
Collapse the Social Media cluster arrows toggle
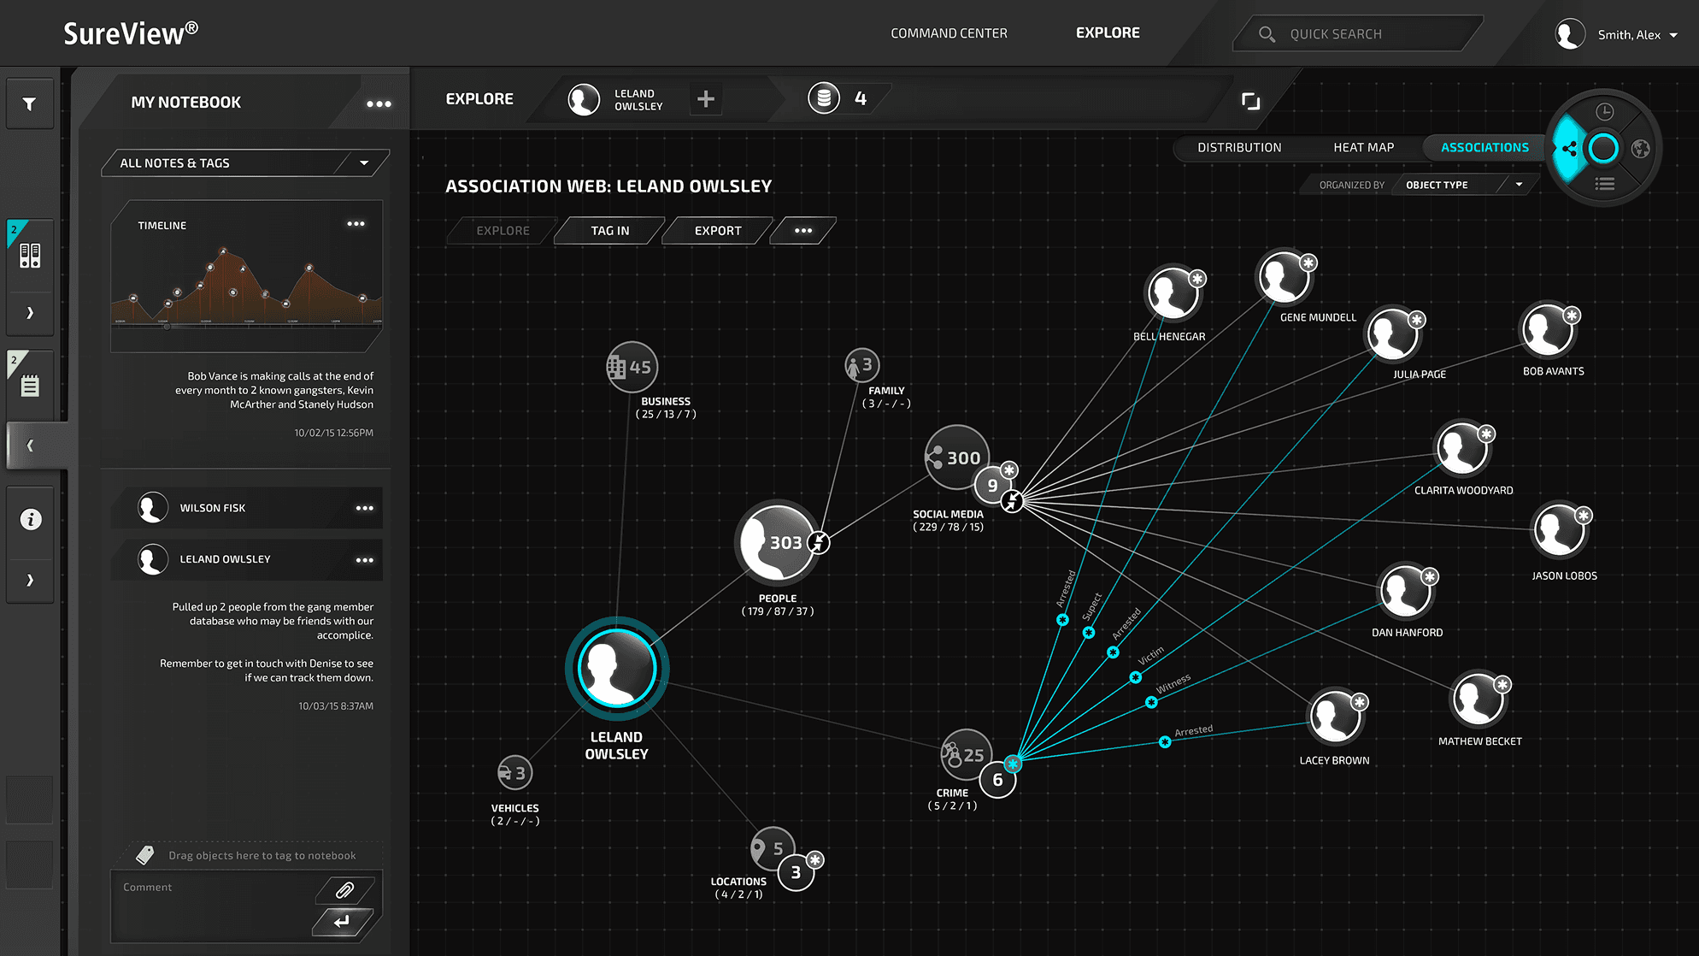(x=1012, y=501)
